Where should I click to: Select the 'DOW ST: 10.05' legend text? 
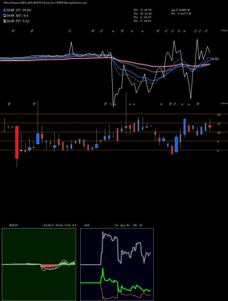point(19,10)
